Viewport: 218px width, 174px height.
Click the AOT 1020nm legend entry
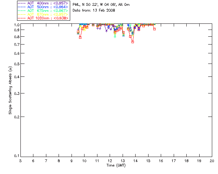click(43, 18)
